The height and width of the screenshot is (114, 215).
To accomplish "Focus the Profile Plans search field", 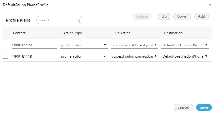I will click(x=59, y=20).
